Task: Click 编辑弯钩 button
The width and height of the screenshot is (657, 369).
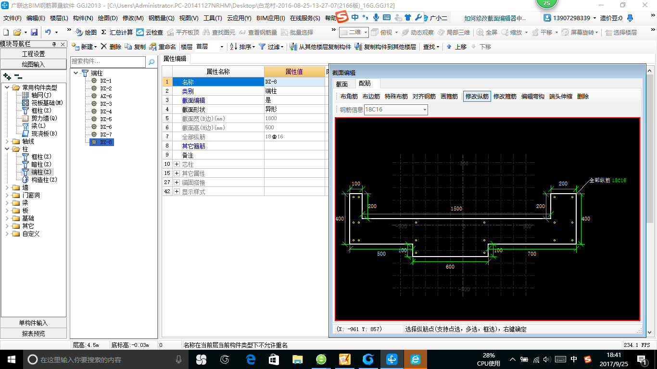Action: (533, 97)
